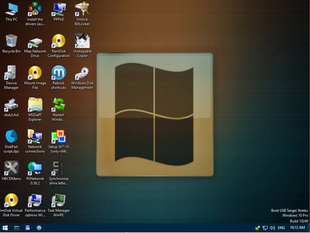The image size is (310, 233).
Task: Open the ImDisk Virtual Disk Driver
Action: (x=11, y=200)
